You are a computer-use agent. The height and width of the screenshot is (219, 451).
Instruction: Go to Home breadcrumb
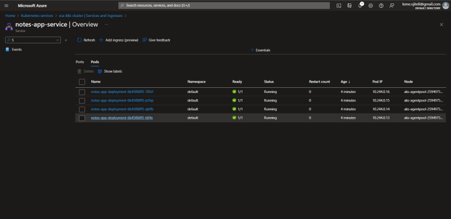click(10, 16)
